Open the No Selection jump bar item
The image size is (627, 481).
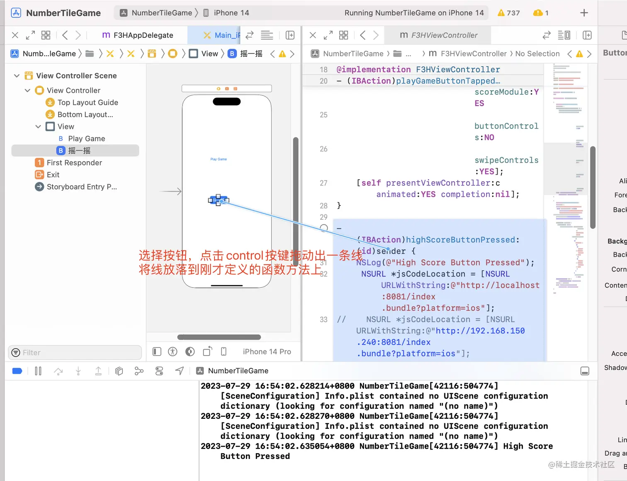tap(537, 53)
